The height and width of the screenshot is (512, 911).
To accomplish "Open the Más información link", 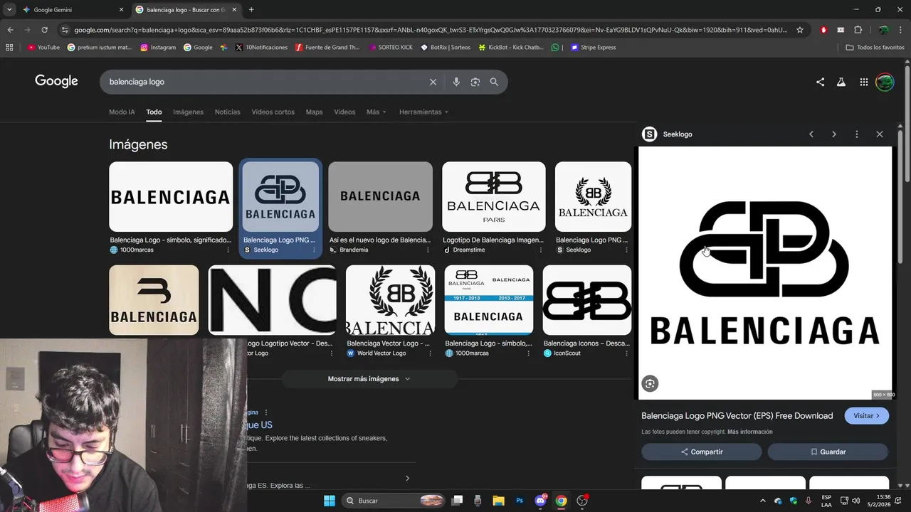I will pyautogui.click(x=749, y=432).
